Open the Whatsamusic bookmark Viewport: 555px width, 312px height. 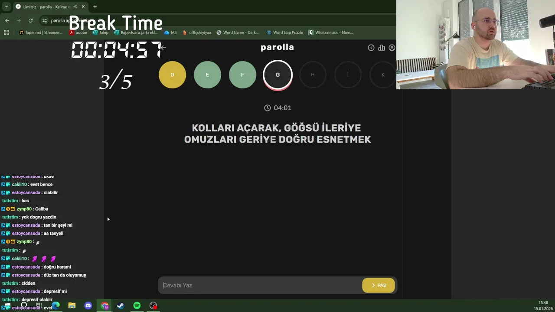click(x=331, y=32)
